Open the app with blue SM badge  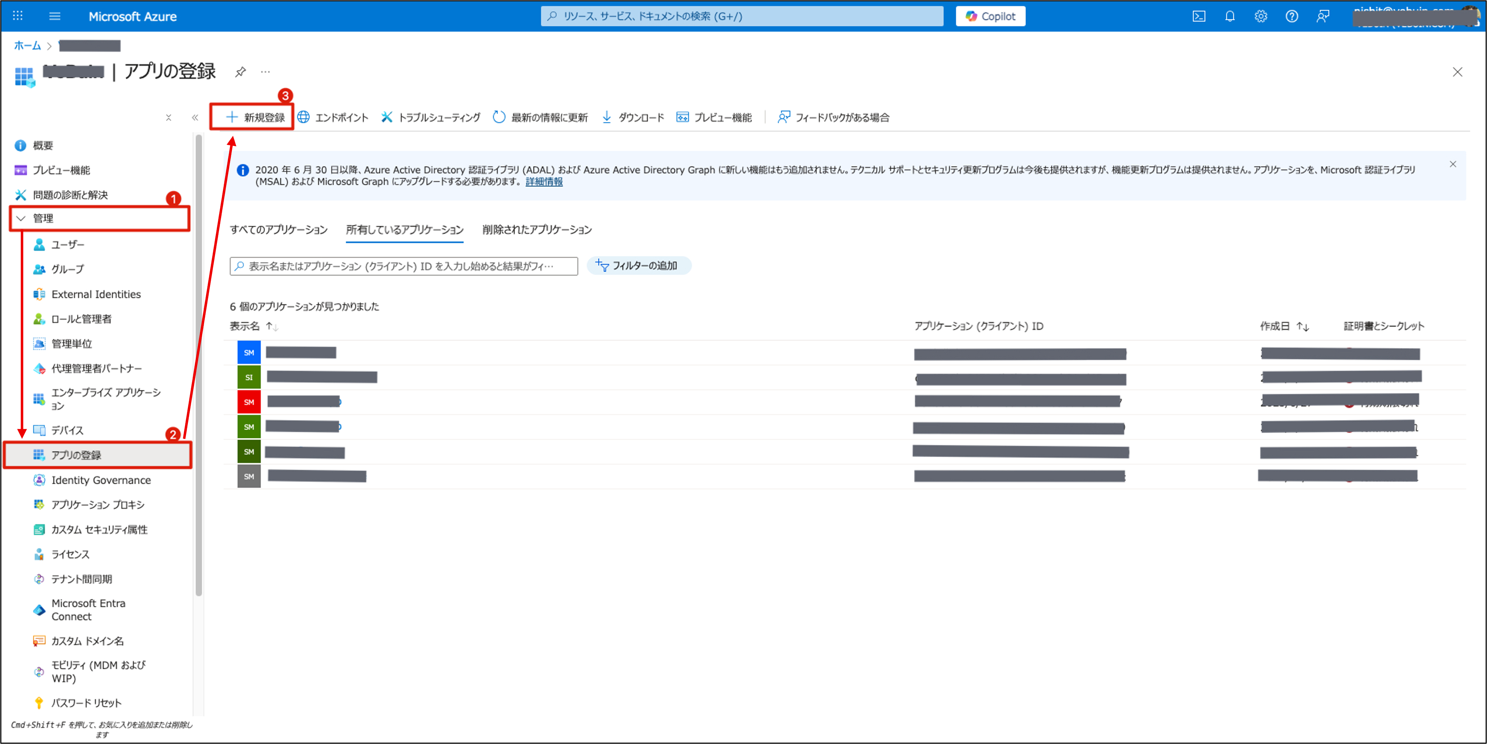pos(301,352)
